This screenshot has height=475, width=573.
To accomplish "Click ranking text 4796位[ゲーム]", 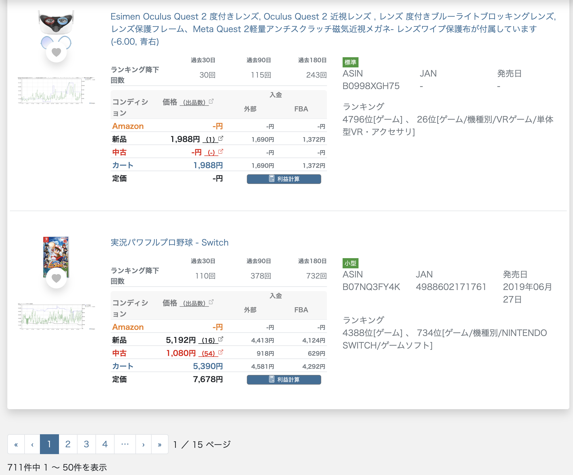I will pyautogui.click(x=372, y=119).
